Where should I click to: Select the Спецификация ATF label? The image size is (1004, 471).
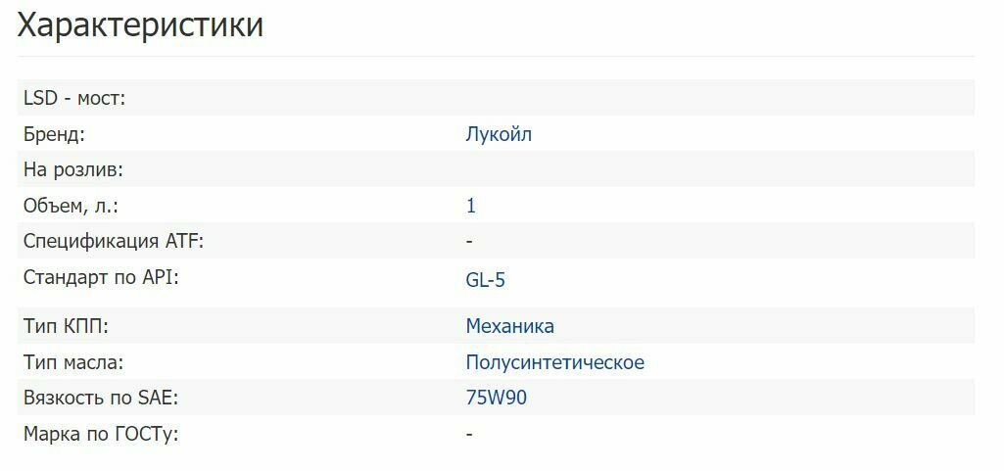pos(114,242)
